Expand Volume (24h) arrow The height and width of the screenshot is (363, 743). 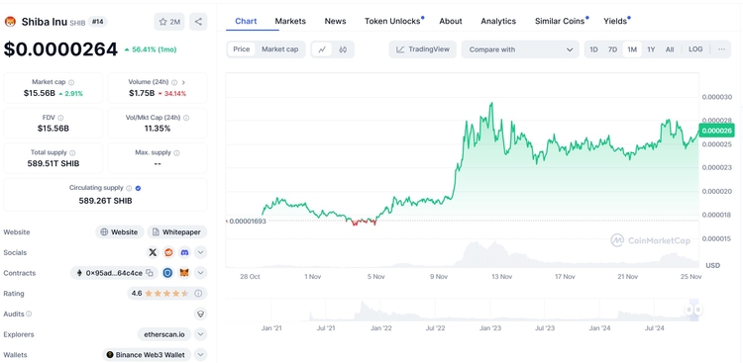[183, 82]
